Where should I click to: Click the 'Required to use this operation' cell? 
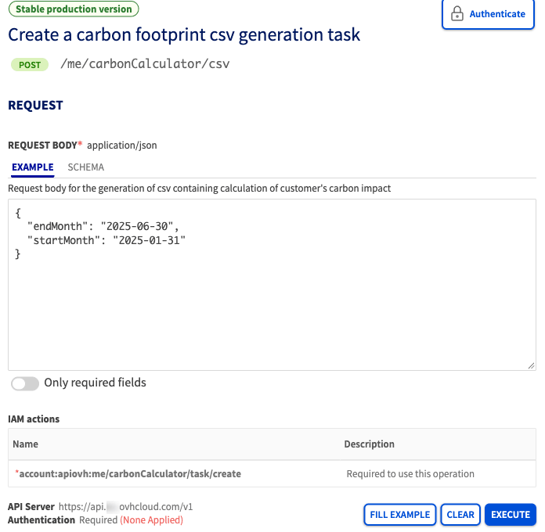pyautogui.click(x=410, y=473)
